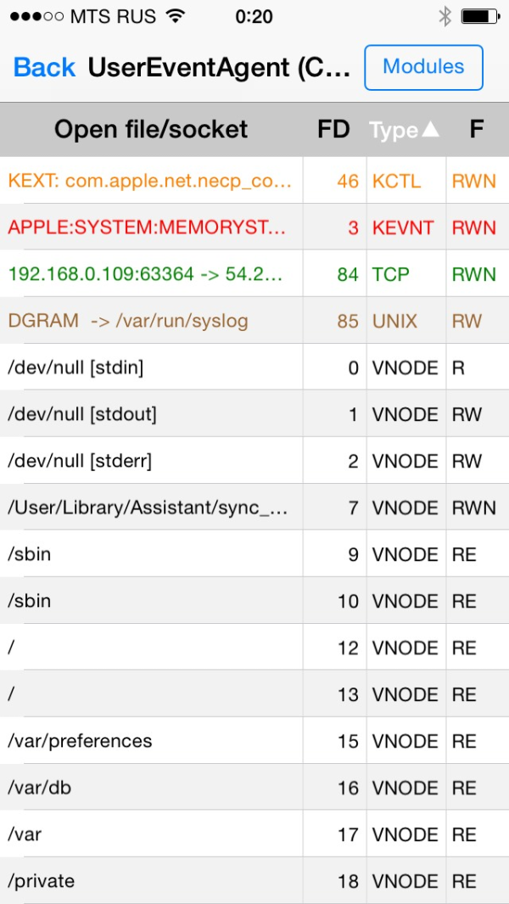Screen dimensions: 509x904
Task: Sort by FD column header
Action: pos(333,129)
